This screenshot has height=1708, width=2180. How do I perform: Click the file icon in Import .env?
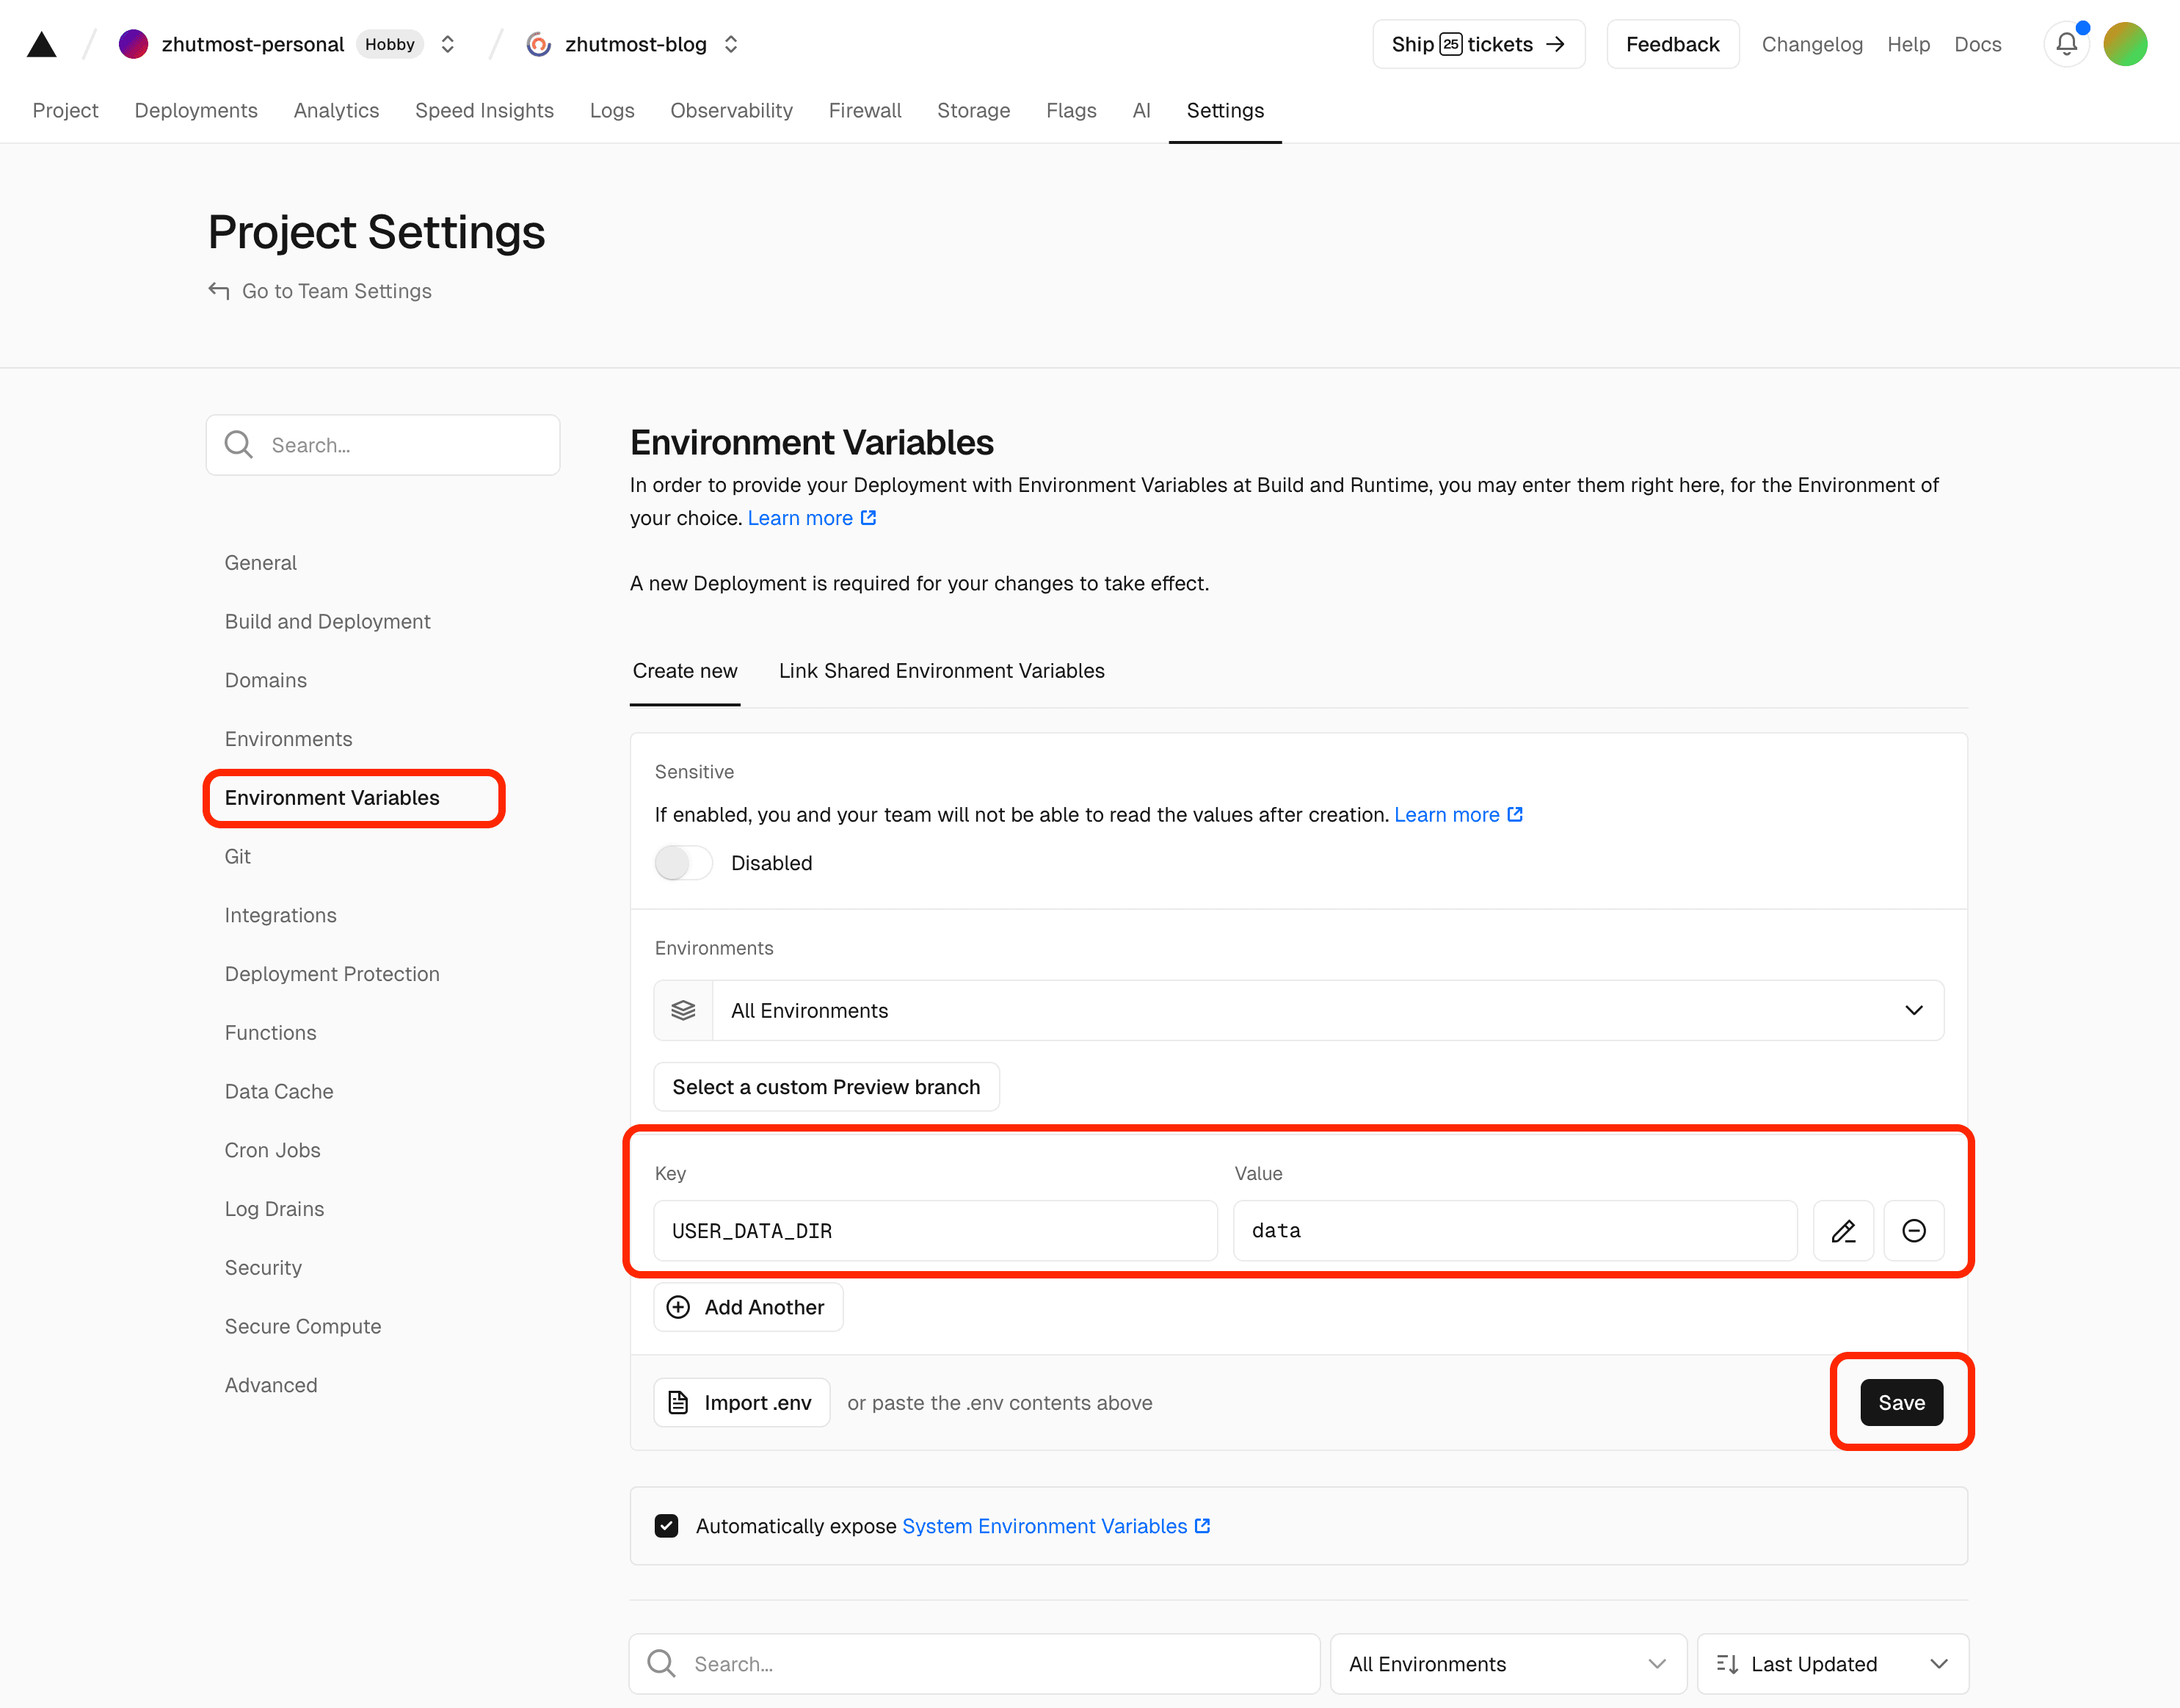click(677, 1402)
